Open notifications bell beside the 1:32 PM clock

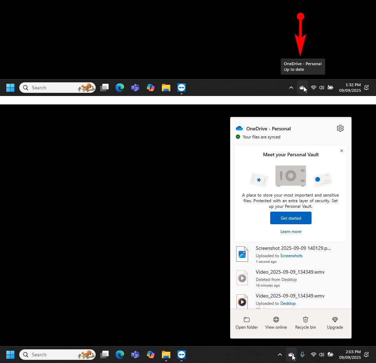tap(367, 88)
